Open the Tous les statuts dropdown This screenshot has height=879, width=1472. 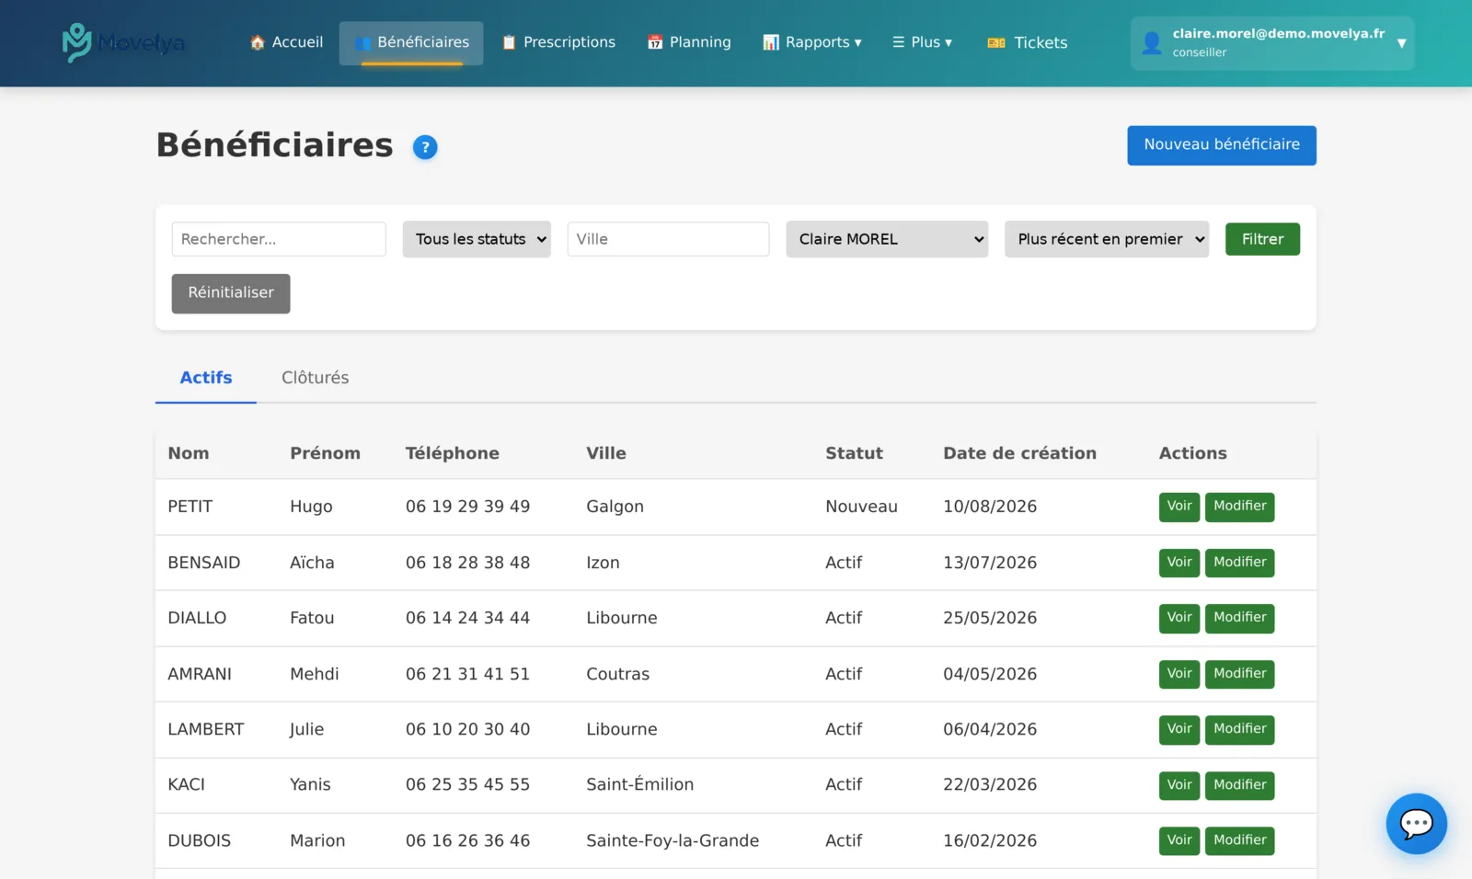click(477, 239)
